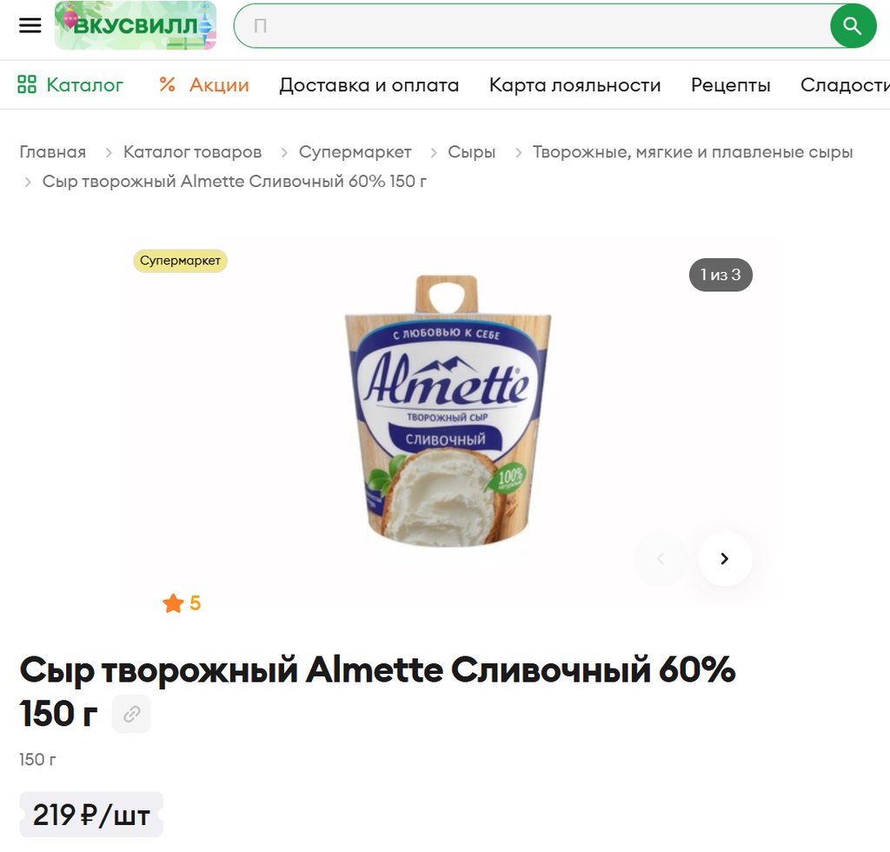Click the green search magnifier button
This screenshot has width=890, height=852.
(x=853, y=25)
